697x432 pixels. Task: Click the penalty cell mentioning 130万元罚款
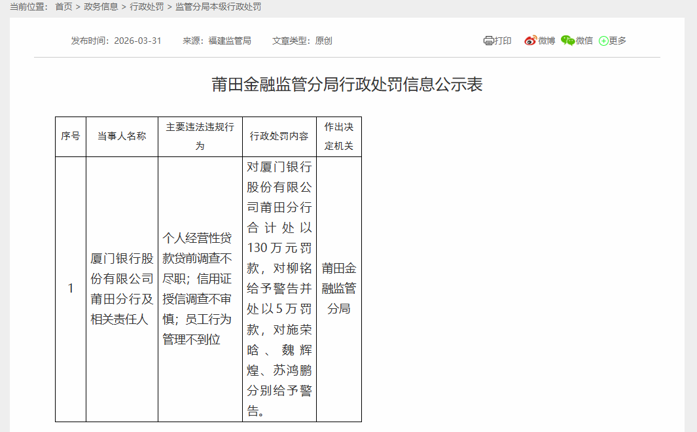click(x=279, y=289)
